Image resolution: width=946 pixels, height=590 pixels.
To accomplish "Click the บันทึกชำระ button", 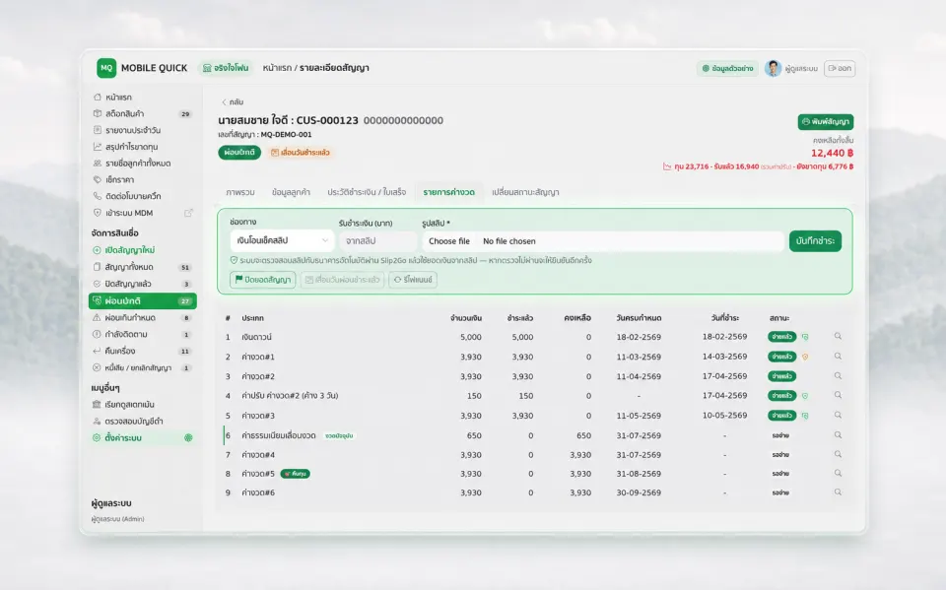I will [815, 240].
